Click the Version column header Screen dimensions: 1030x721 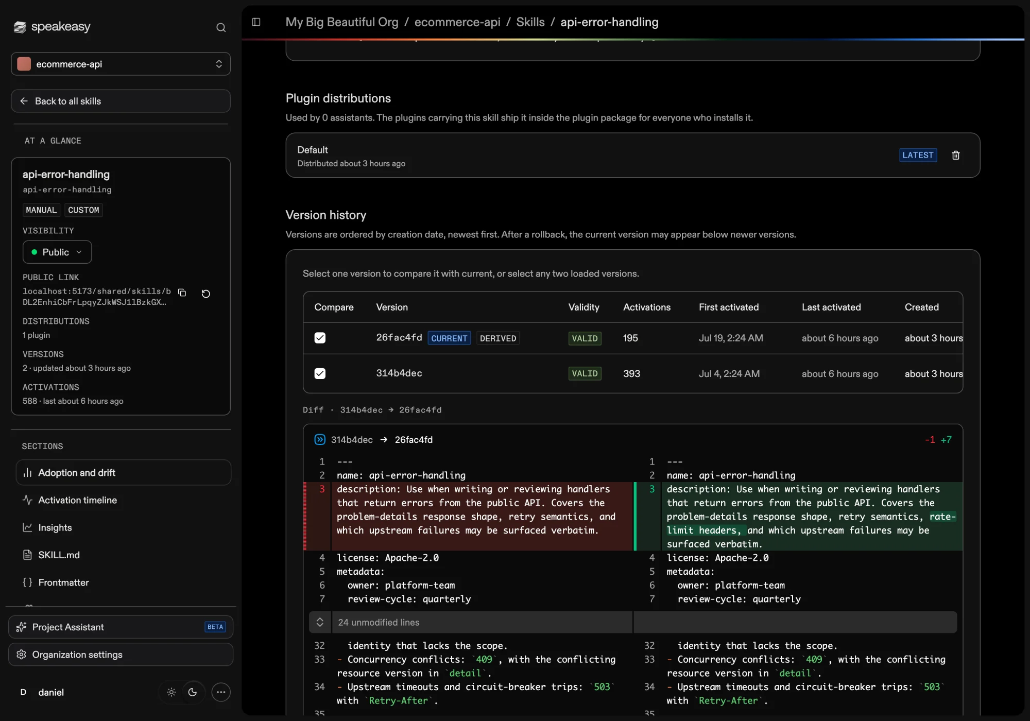click(x=392, y=307)
